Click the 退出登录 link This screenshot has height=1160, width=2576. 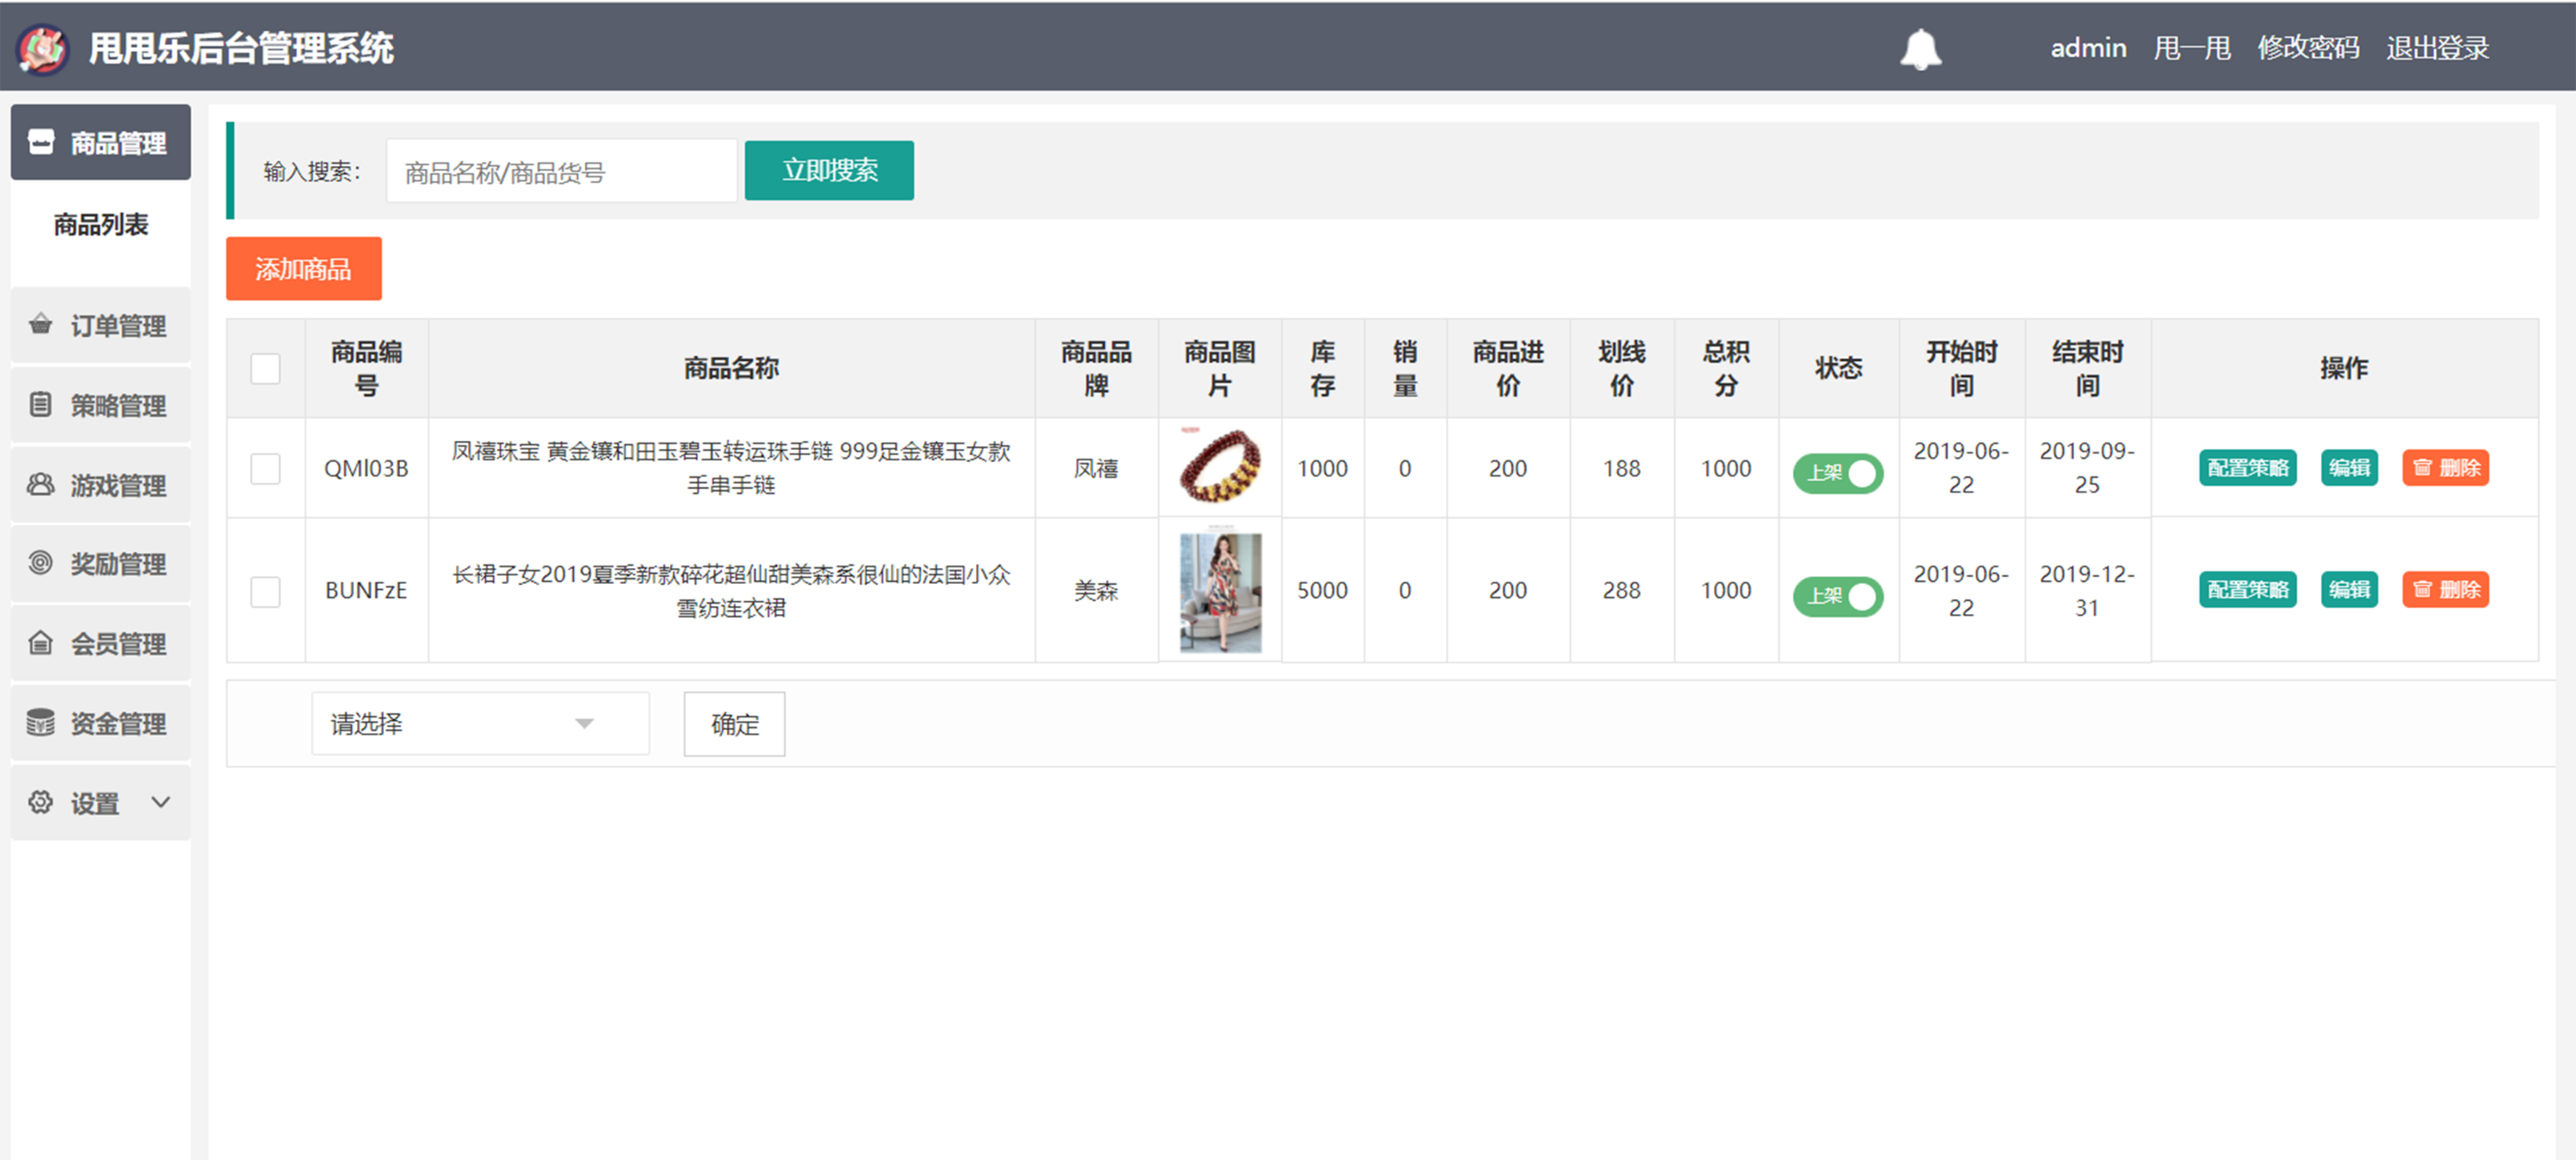(x=2437, y=48)
